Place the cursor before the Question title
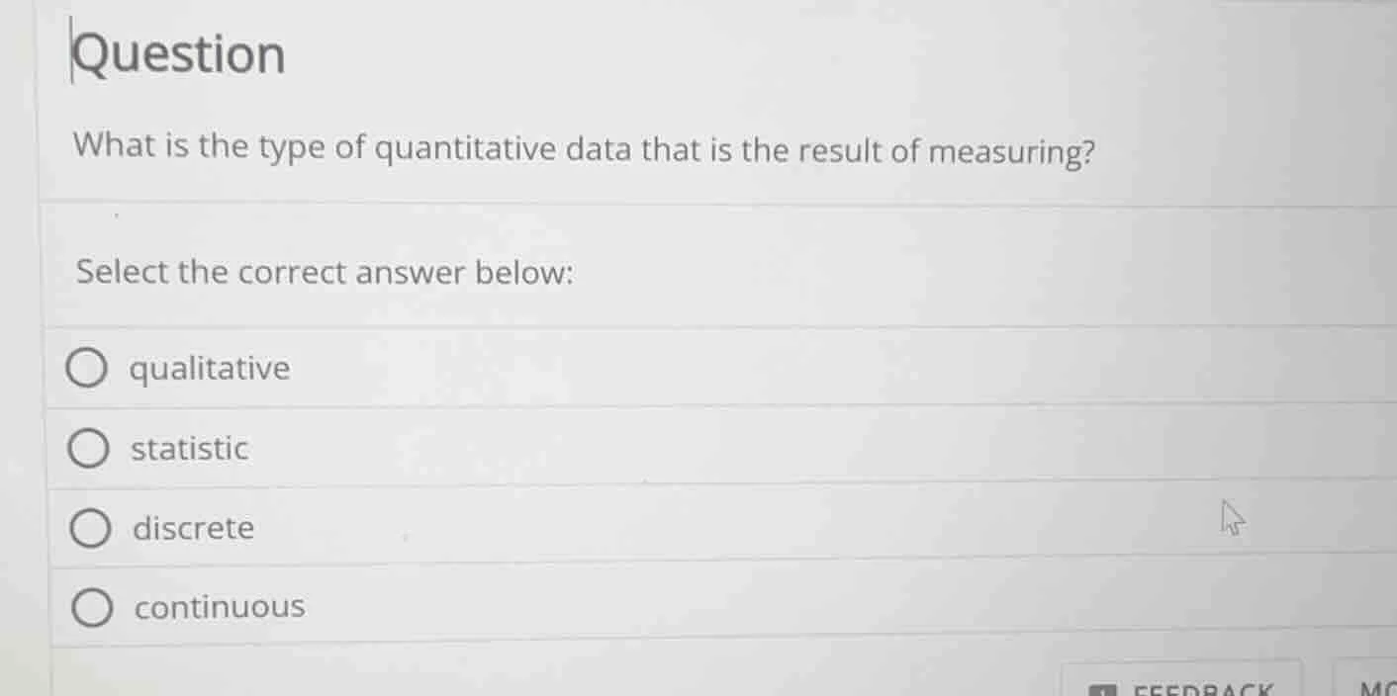1397x696 pixels. (x=72, y=53)
